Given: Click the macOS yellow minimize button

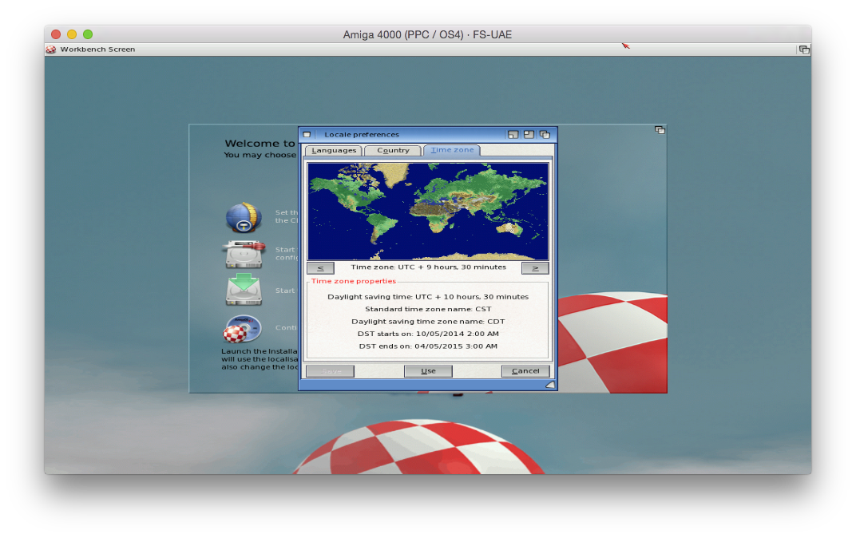Looking at the screenshot, I should point(72,34).
